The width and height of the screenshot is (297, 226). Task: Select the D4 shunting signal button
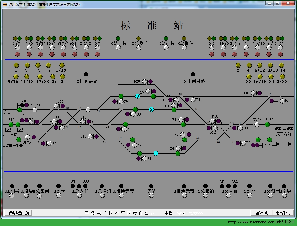(253, 93)
